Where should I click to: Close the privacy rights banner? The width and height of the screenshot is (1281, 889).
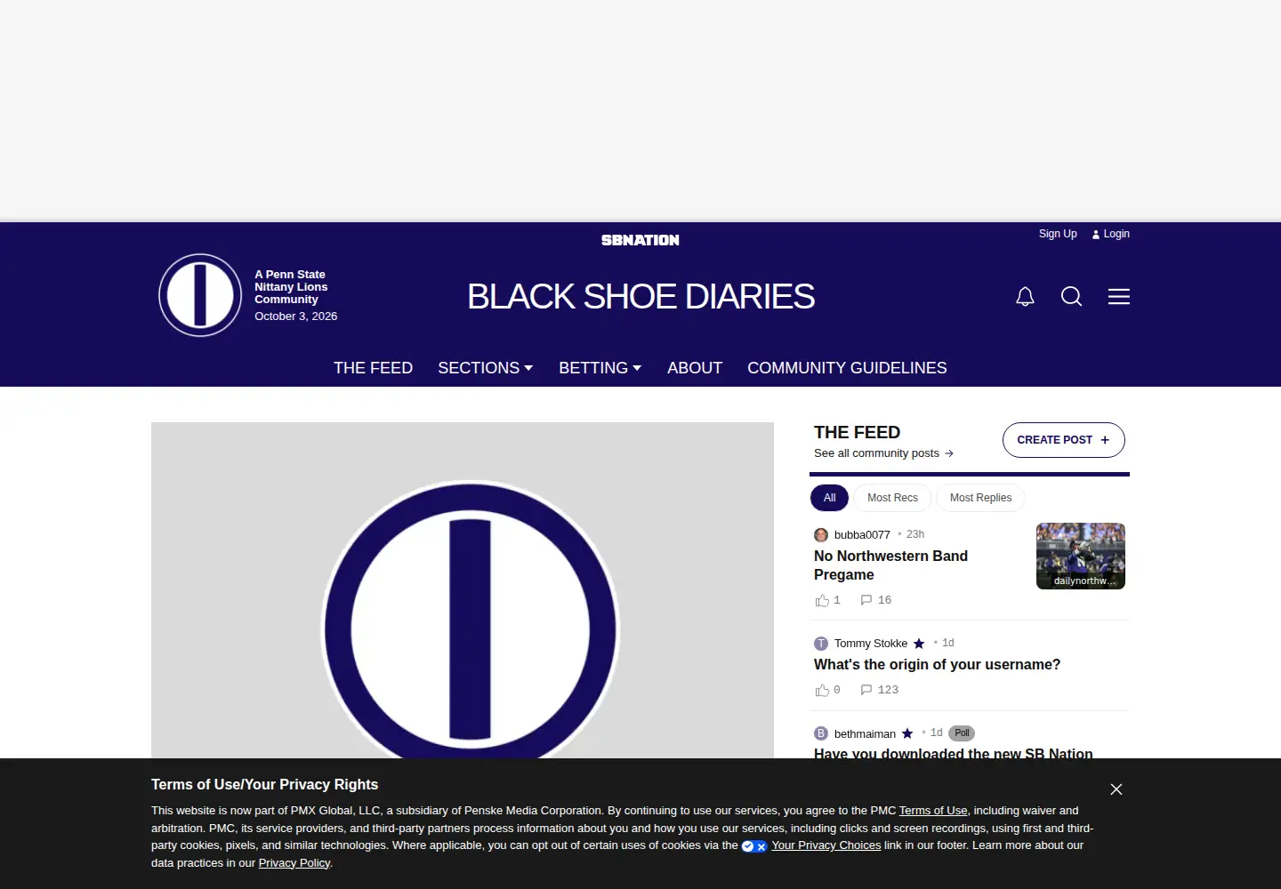1116,789
